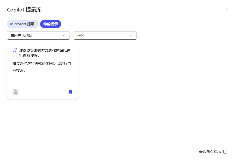Expand the 任务 filter dropdown
This screenshot has width=234, height=160.
click(105, 35)
